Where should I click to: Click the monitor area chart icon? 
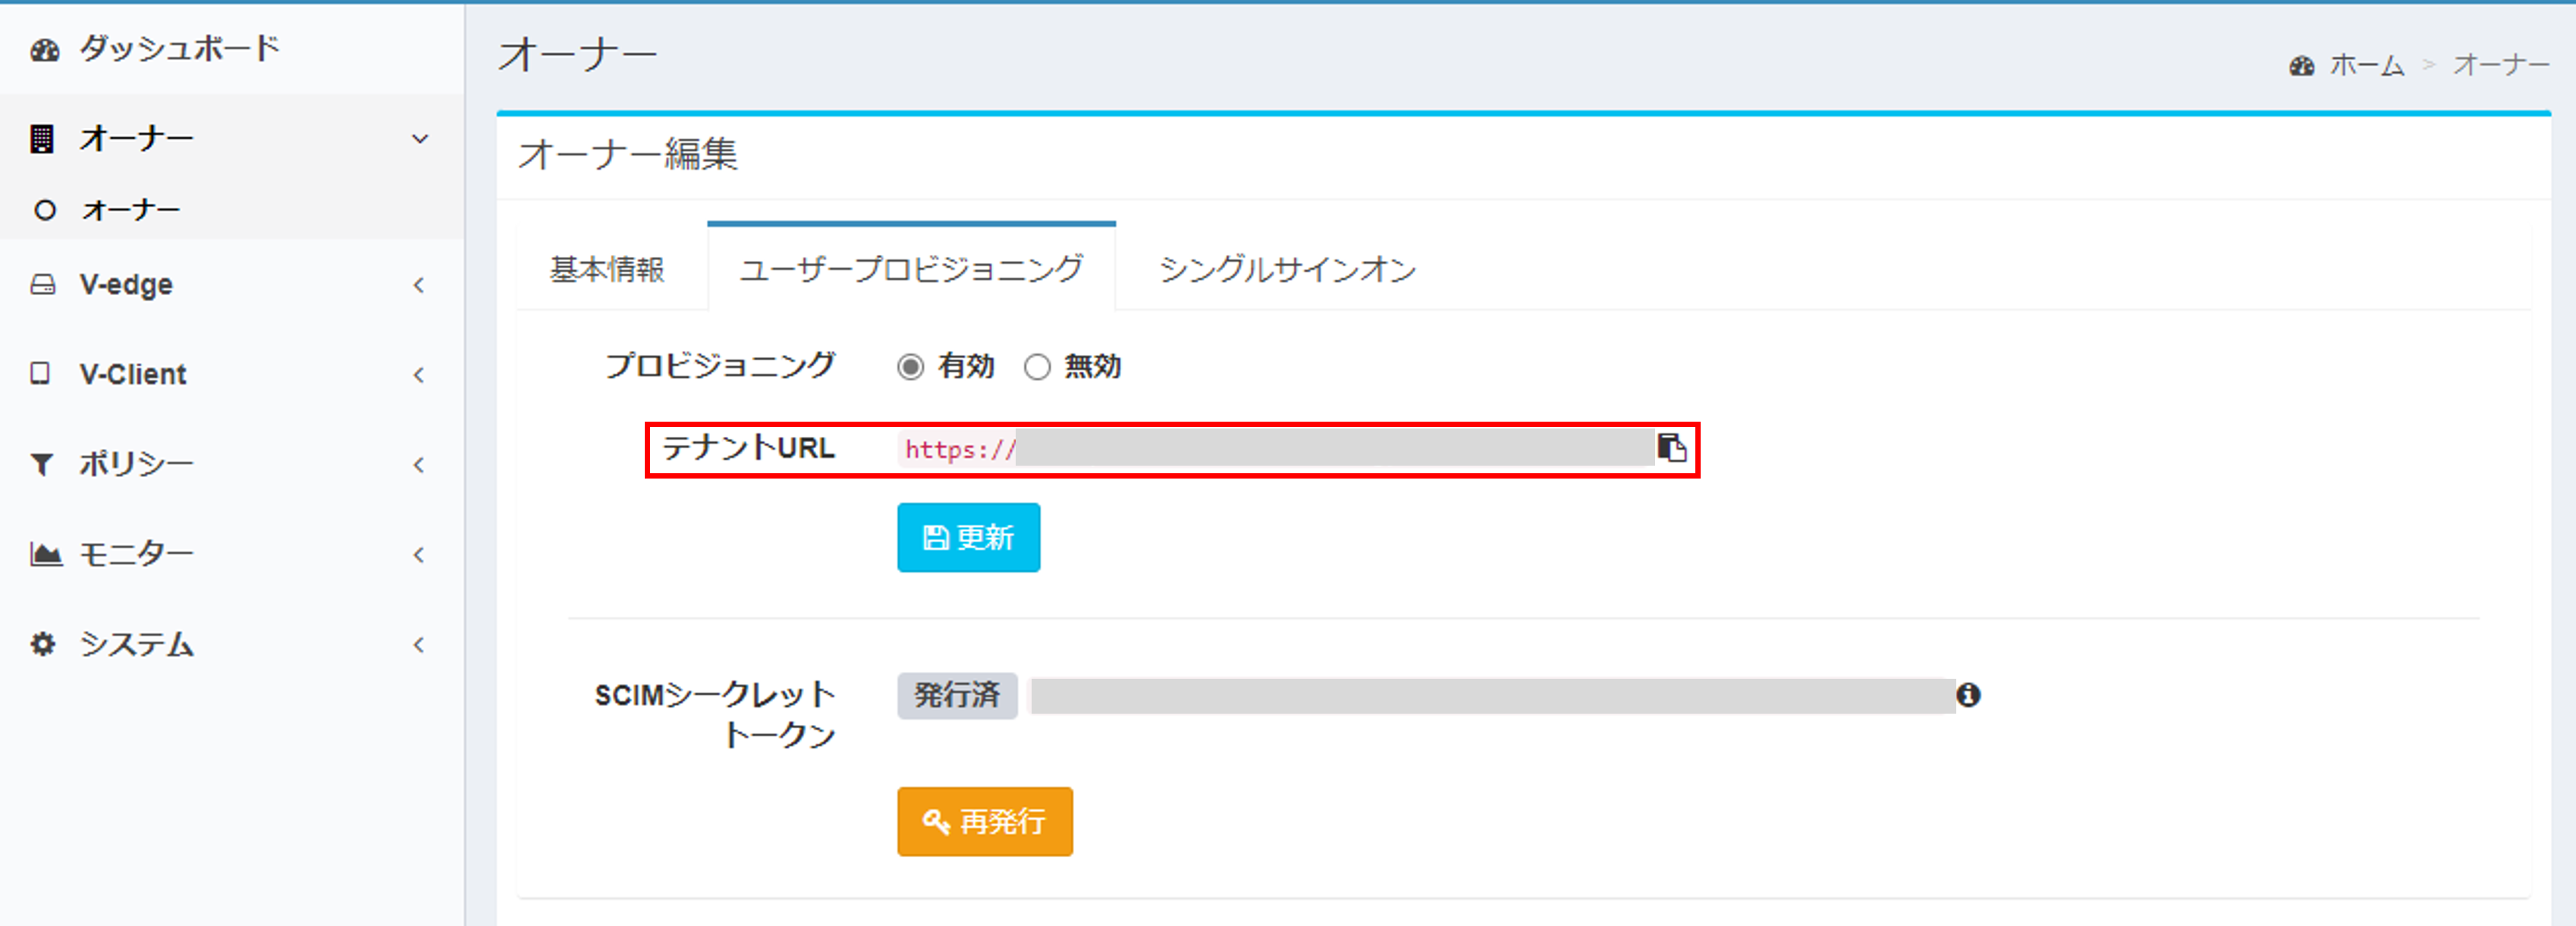46,554
